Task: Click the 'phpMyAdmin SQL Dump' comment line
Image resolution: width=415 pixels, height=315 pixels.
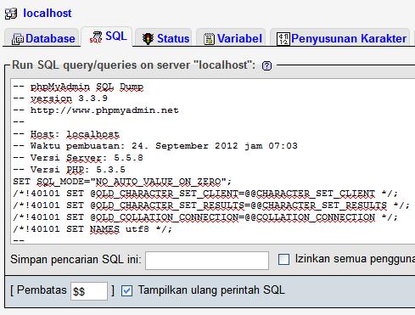Action: (x=78, y=87)
